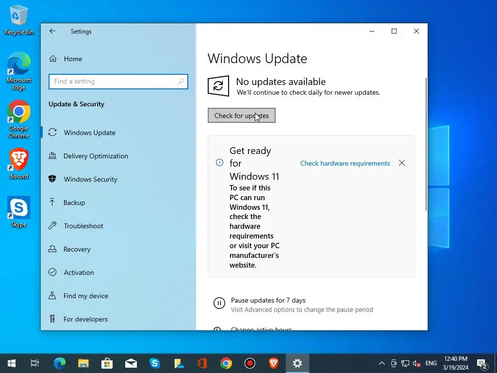This screenshot has width=497, height=373.
Task: Launch Chrome from the taskbar
Action: tap(226, 363)
